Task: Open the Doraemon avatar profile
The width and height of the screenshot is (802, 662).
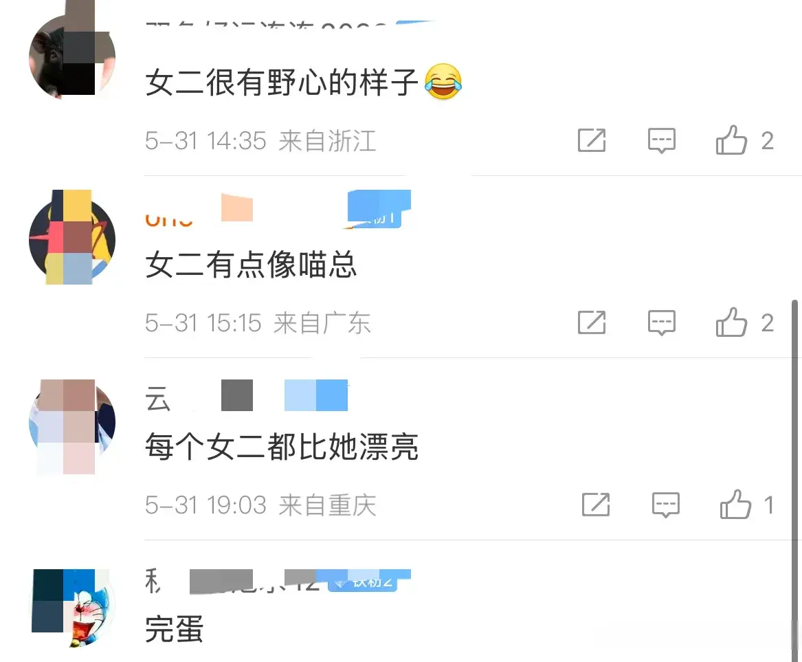Action: click(72, 608)
